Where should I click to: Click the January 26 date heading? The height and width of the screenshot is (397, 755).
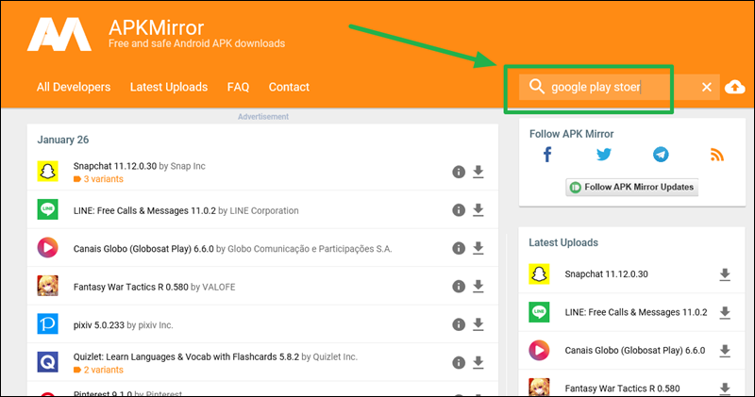coord(63,140)
